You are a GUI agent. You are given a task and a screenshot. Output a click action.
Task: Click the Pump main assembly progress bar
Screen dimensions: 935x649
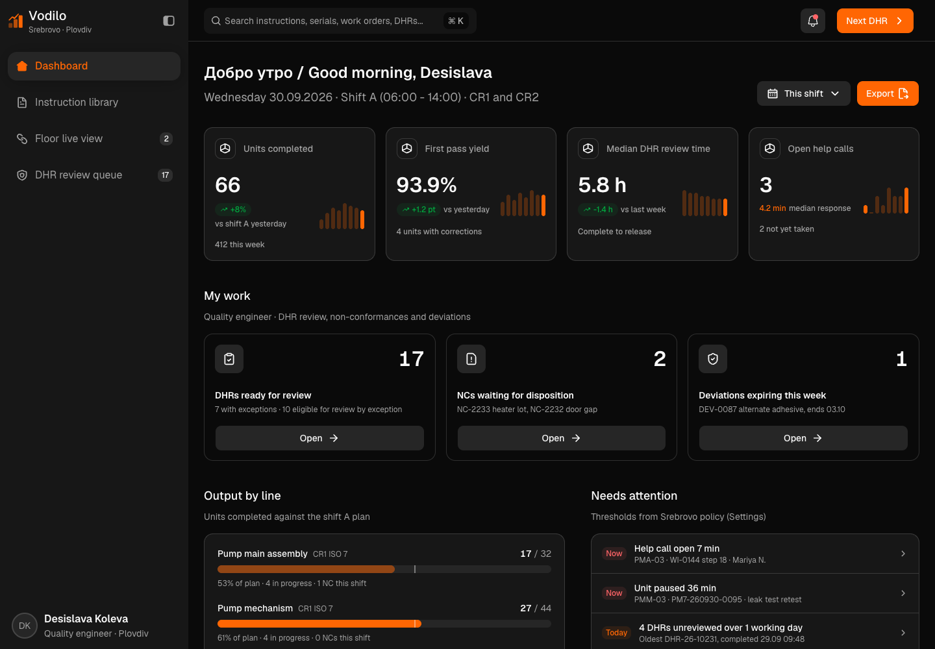(x=384, y=569)
